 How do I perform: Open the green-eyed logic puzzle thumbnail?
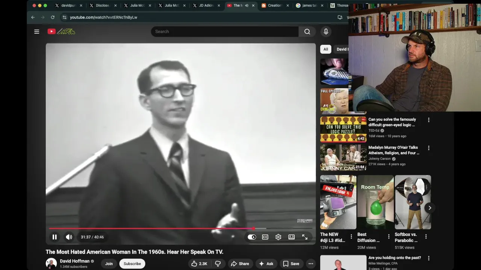coord(343,129)
